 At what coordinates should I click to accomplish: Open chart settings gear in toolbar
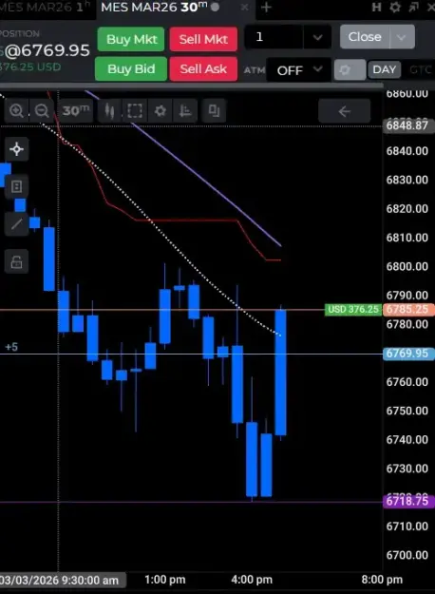point(161,110)
